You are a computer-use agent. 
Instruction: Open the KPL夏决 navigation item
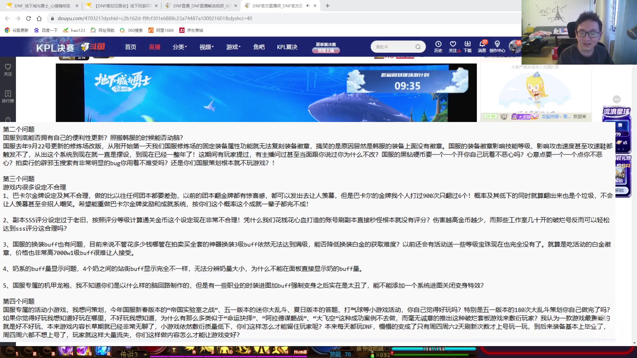(287, 47)
